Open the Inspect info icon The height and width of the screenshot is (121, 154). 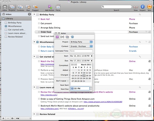(143, 8)
